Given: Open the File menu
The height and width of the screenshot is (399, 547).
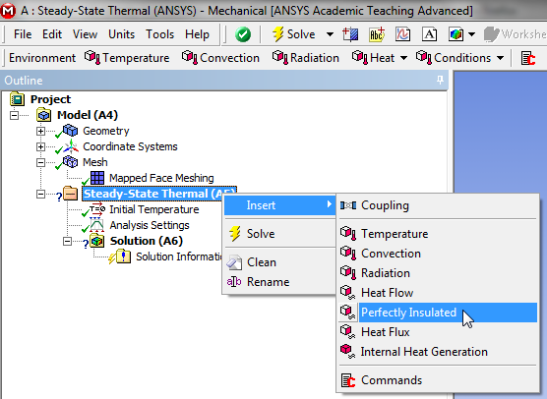Looking at the screenshot, I should click(23, 34).
